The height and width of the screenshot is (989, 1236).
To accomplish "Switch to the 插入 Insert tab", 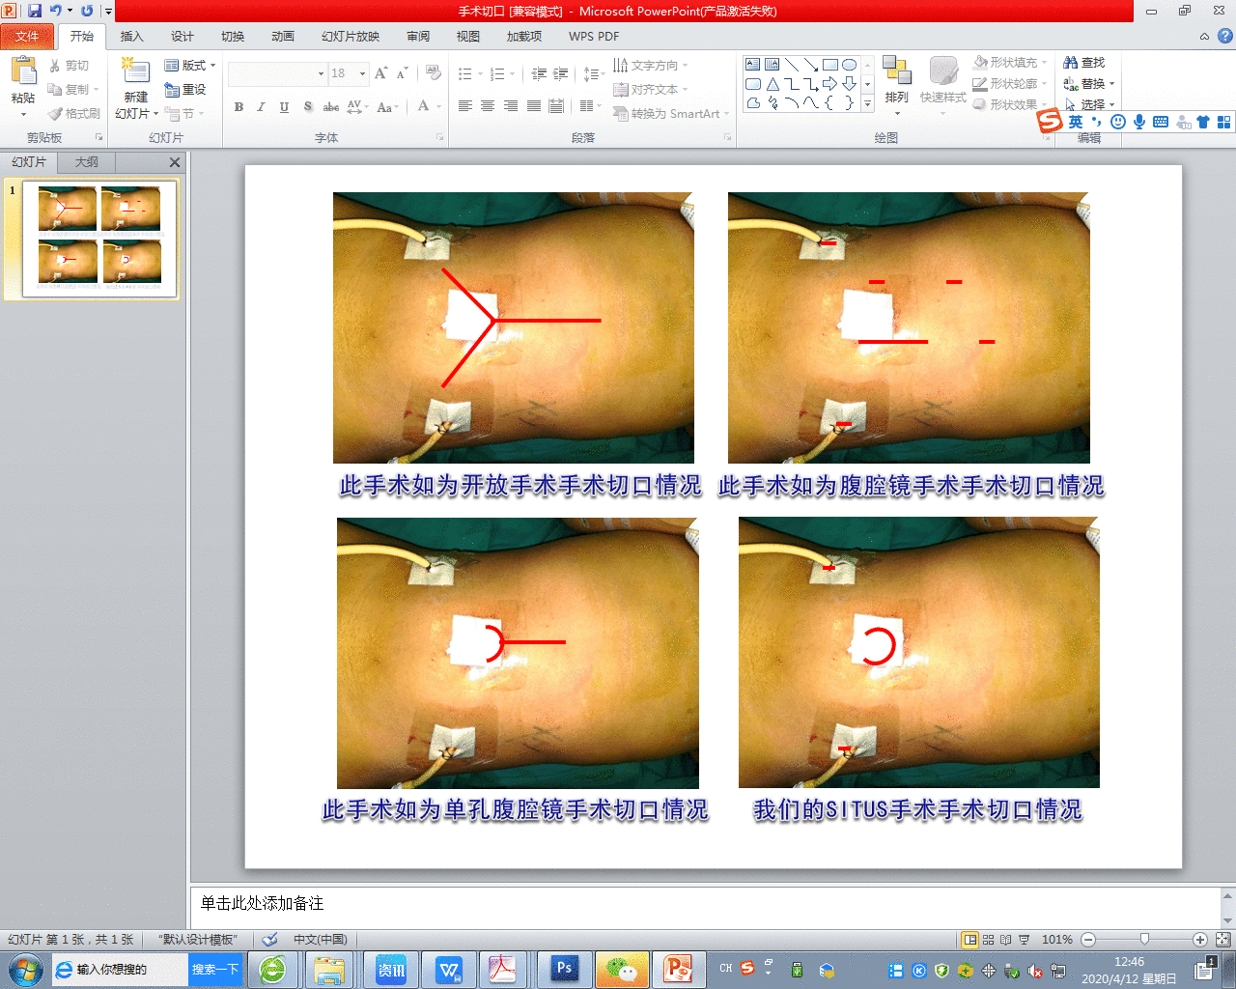I will 131,37.
